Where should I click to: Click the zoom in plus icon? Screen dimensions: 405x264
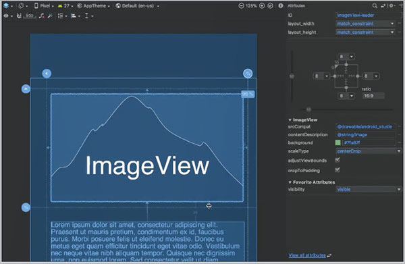tap(262, 5)
